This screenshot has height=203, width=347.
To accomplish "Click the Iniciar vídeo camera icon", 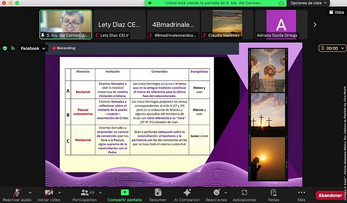I will pos(49,192).
